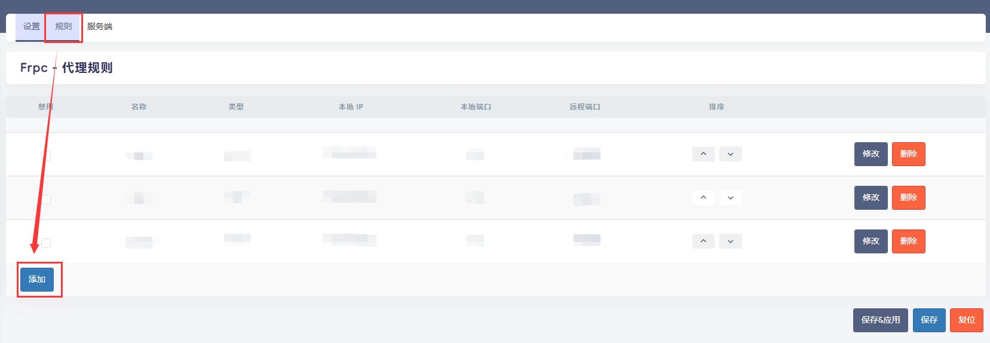Click the 本地 IP column header
Viewport: 990px width, 343px height.
pos(351,107)
